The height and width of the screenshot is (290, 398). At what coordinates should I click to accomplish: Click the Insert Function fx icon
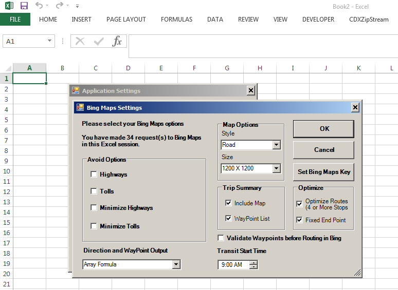(117, 41)
